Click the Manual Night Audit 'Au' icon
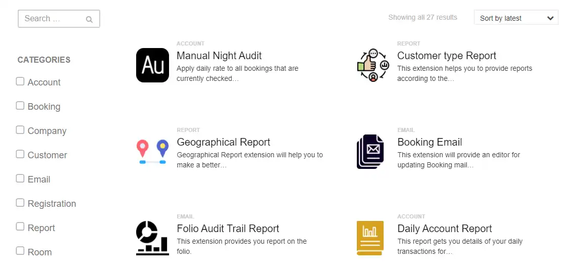 [152, 65]
